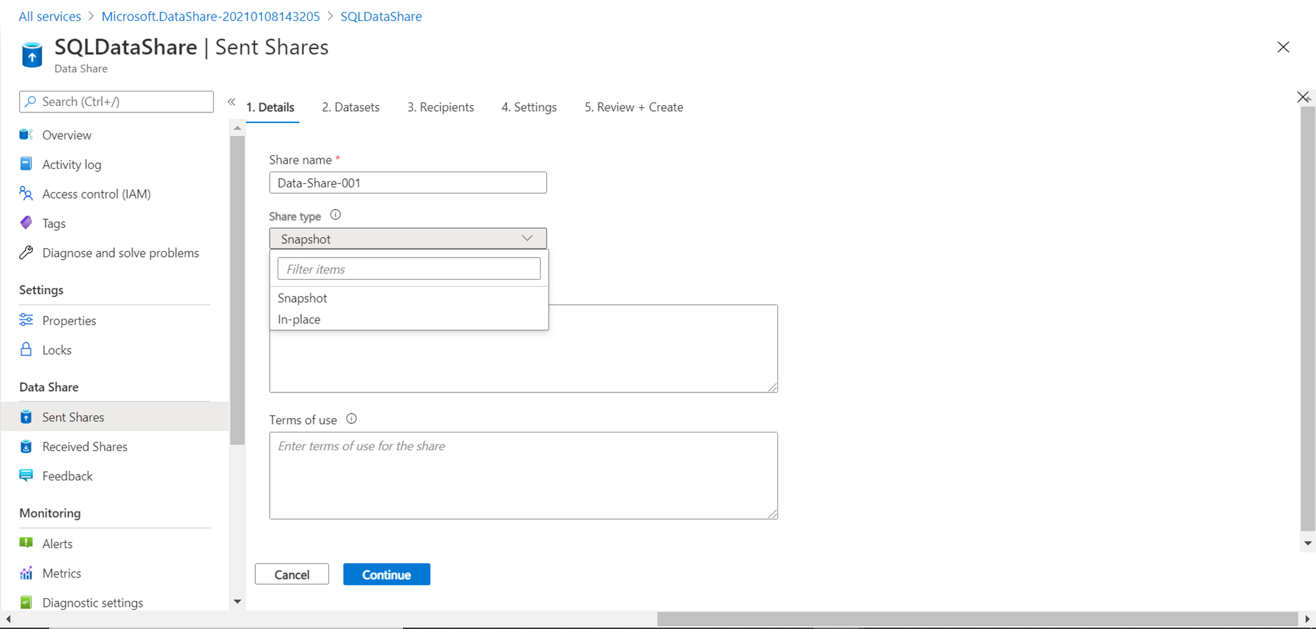Click the search magnifier icon in sidebar

coord(31,101)
